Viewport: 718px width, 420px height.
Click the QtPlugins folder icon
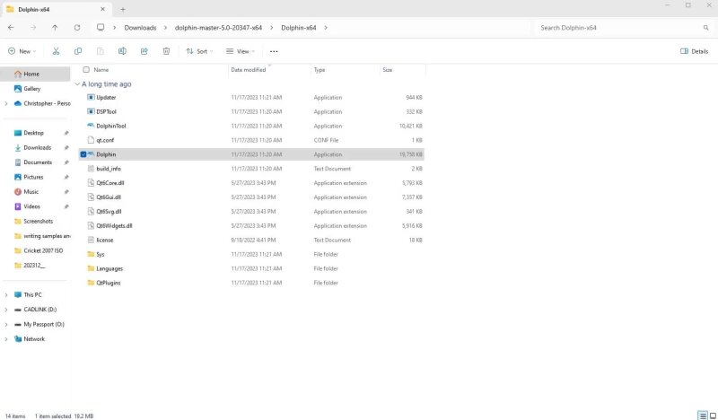coord(91,283)
